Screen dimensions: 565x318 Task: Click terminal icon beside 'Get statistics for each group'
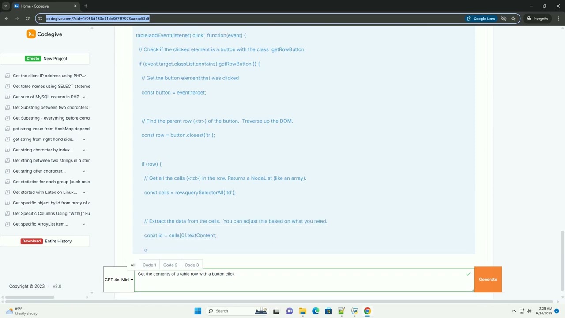click(8, 182)
